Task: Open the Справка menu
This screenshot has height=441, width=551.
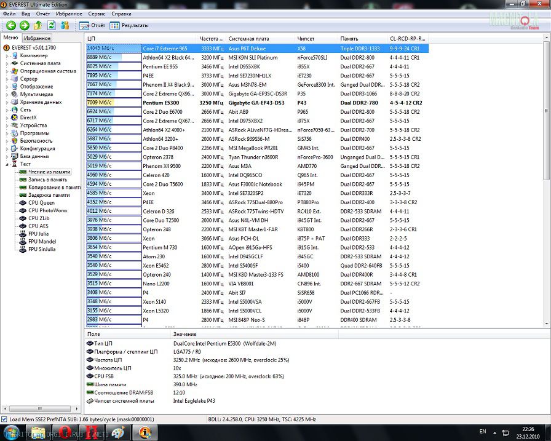Action: point(121,14)
